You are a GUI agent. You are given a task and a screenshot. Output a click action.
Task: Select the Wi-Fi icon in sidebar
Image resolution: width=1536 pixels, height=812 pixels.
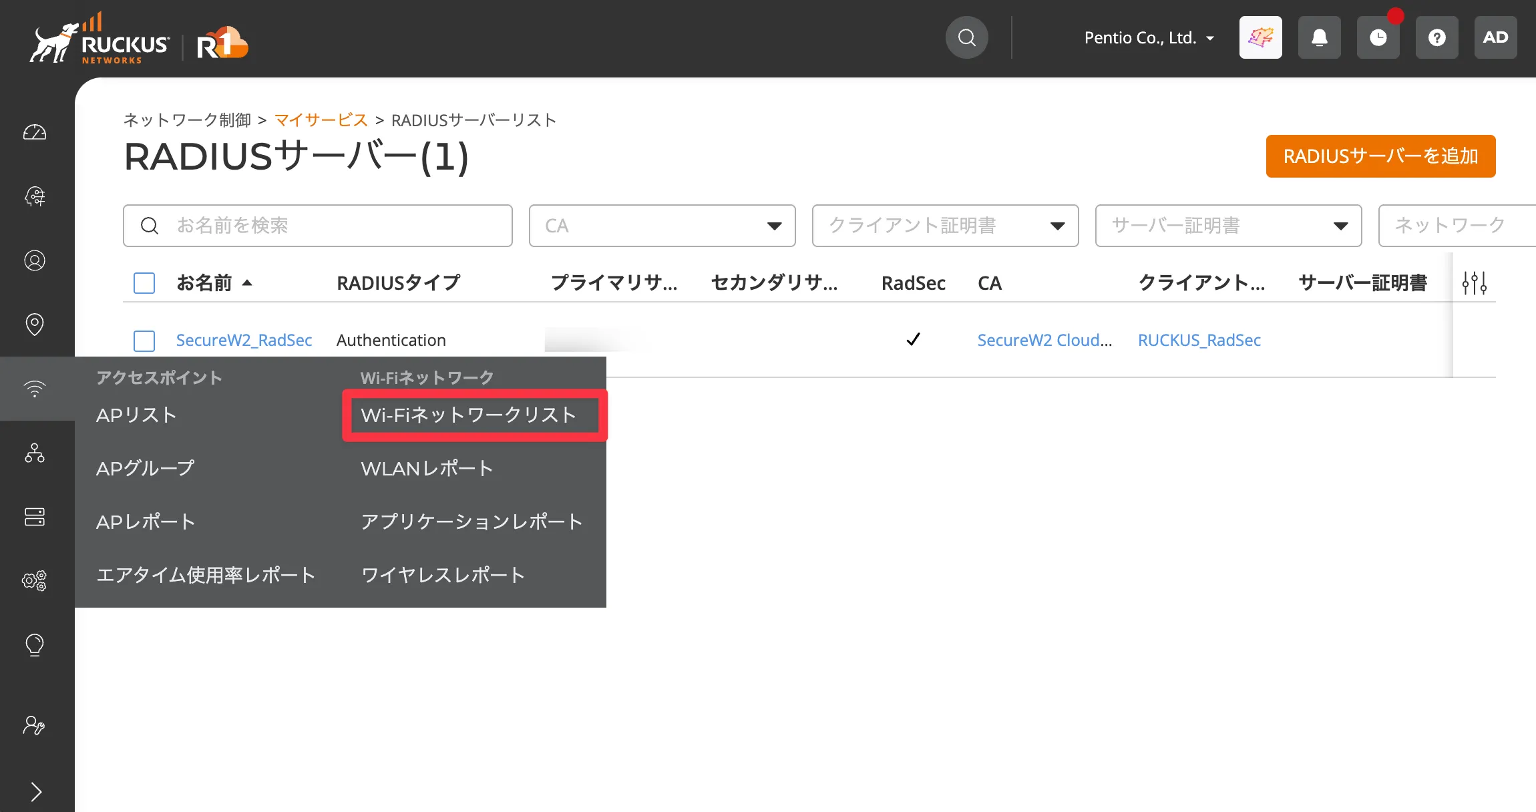(35, 389)
